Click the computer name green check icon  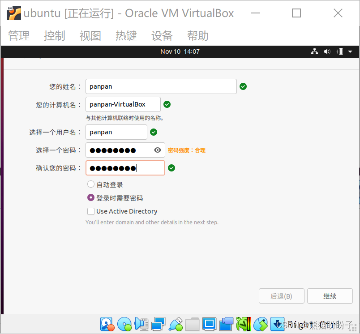[167, 104]
